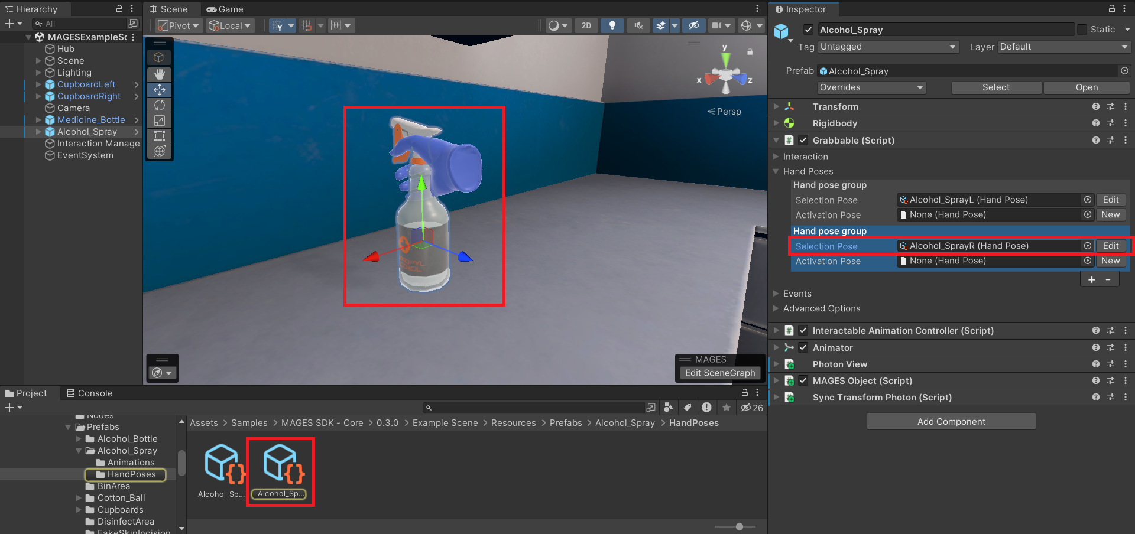The height and width of the screenshot is (534, 1135).
Task: Adjust the project icon size slider
Action: 739,526
